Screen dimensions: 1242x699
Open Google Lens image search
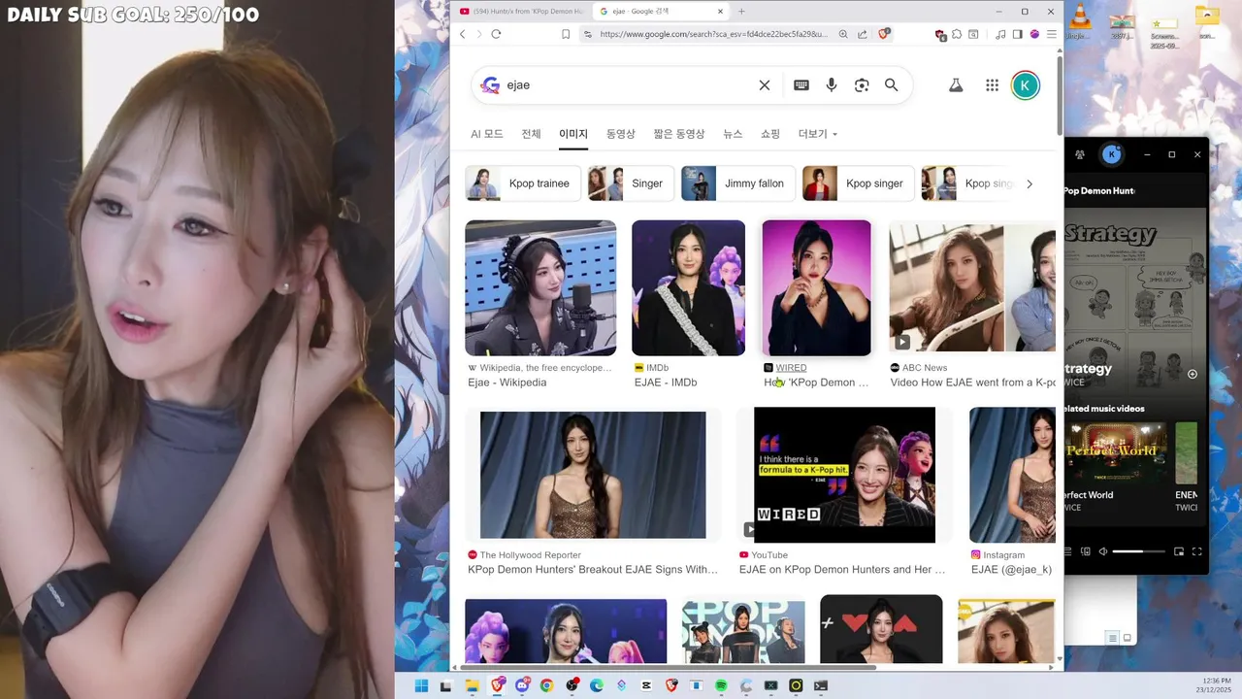[x=862, y=85]
